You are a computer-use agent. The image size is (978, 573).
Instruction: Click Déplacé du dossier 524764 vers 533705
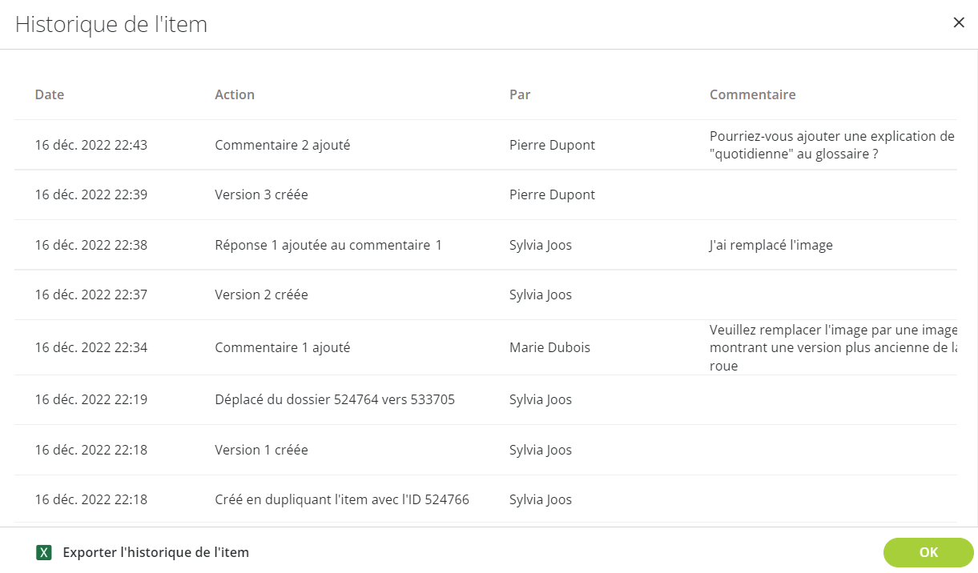[x=335, y=399]
